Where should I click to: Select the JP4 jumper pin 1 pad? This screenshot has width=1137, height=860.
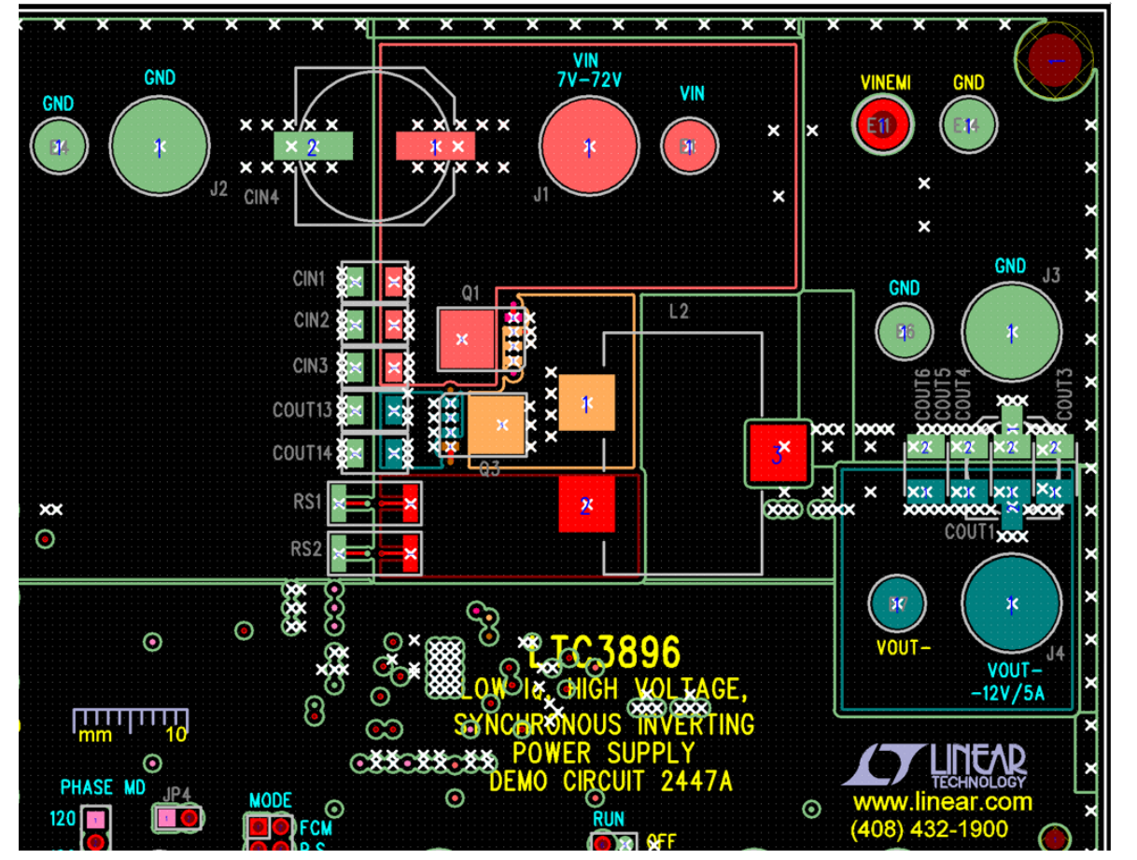(x=166, y=818)
